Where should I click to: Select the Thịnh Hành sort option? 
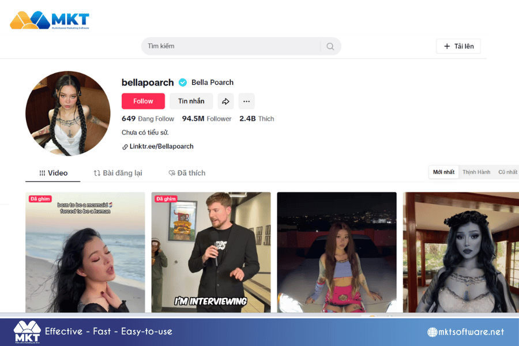pyautogui.click(x=476, y=172)
